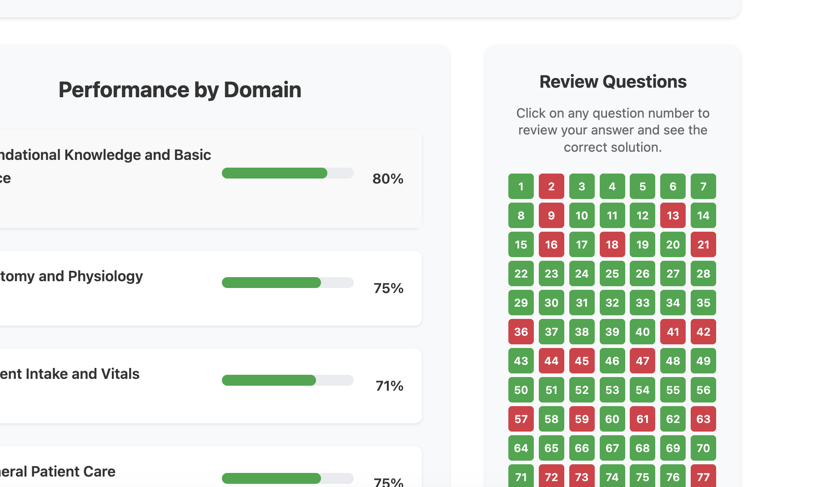This screenshot has height=487, width=833.
Task: Review incorrect question 63
Action: point(703,419)
